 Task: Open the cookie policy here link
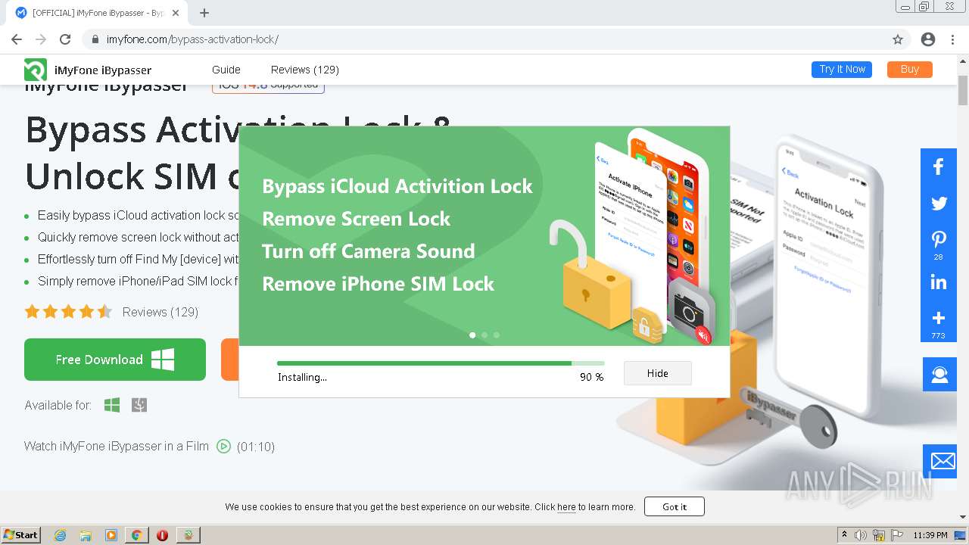click(x=566, y=507)
